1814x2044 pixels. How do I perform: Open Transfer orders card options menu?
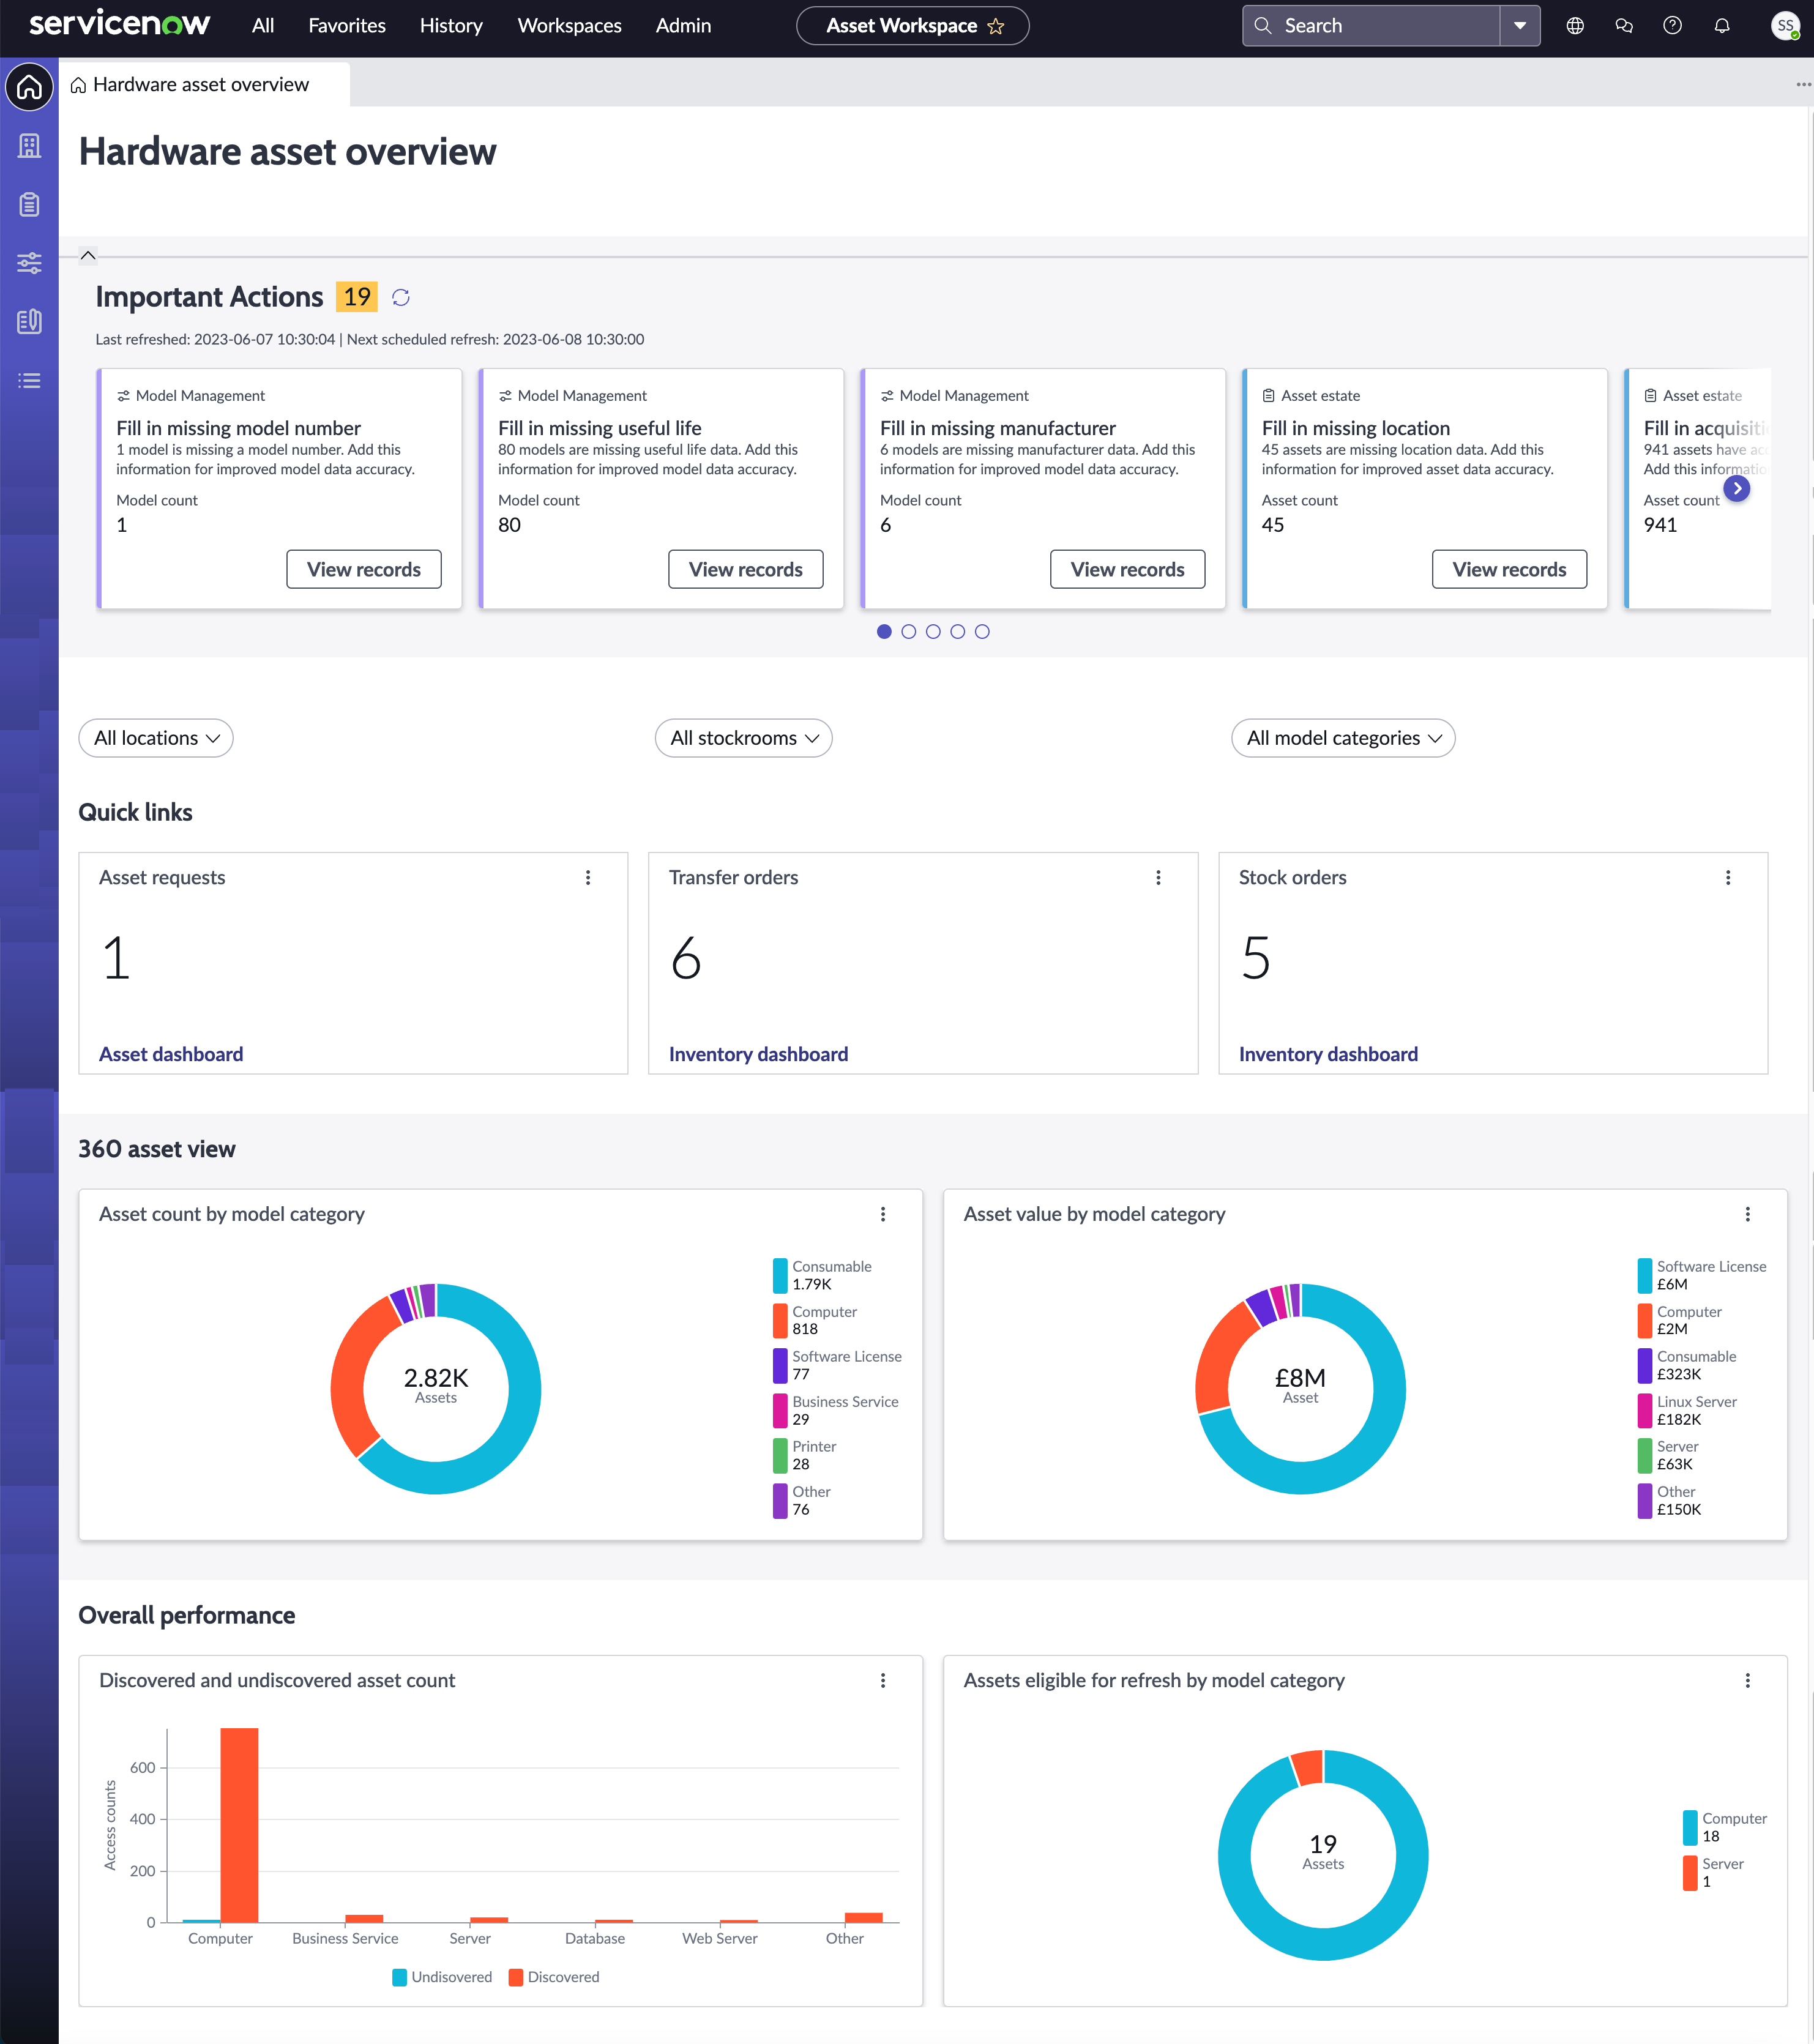pyautogui.click(x=1158, y=877)
